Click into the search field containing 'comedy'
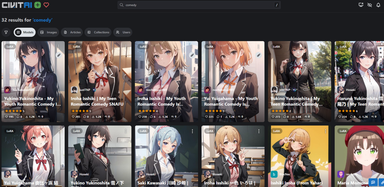384x187 pixels. coord(199,5)
